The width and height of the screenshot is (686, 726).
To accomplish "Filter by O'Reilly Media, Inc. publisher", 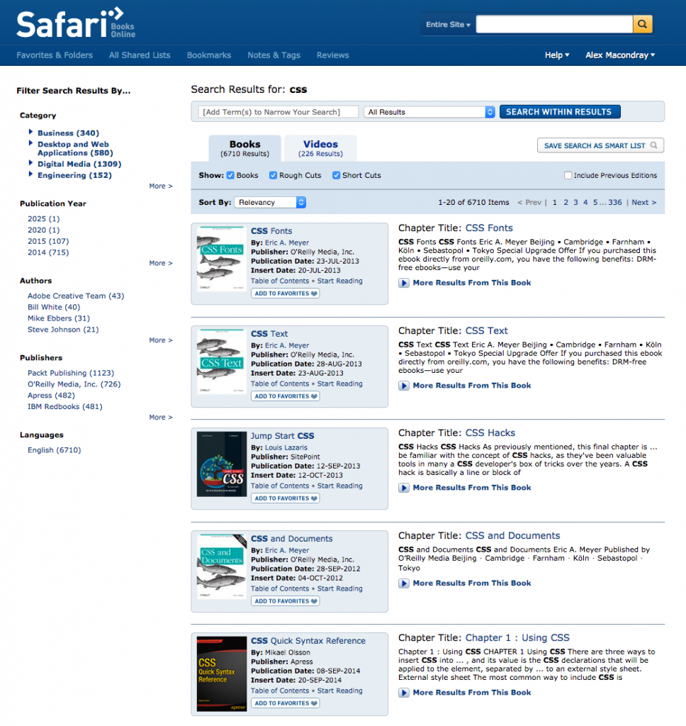I will tap(74, 384).
